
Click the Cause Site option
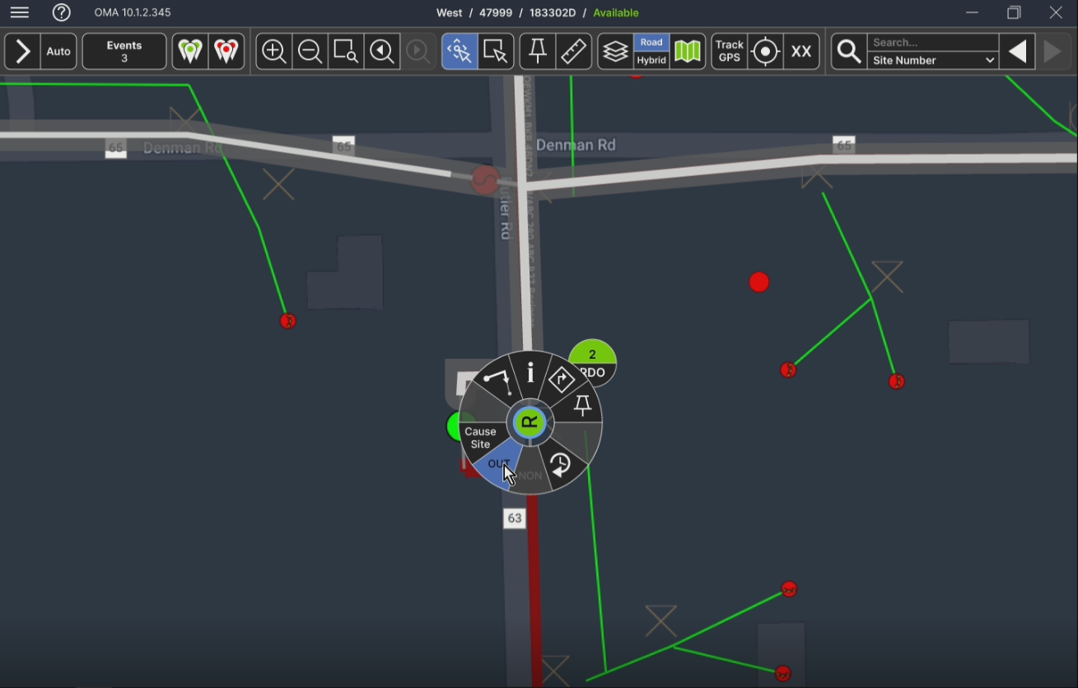pyautogui.click(x=480, y=437)
